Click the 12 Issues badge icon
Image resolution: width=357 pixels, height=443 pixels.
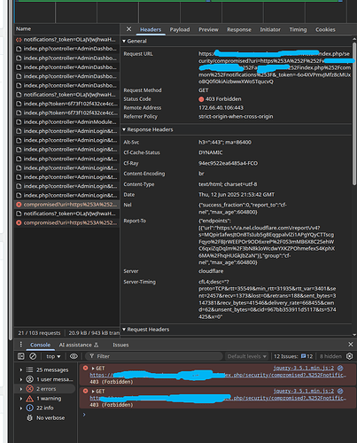[303, 356]
